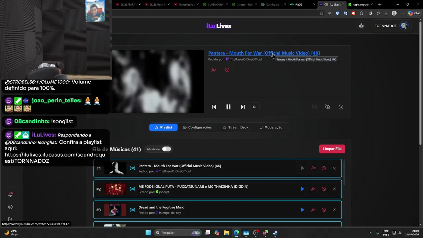This screenshot has height=238, width=423.
Task: Click the film strip icon in player
Action: (x=314, y=107)
